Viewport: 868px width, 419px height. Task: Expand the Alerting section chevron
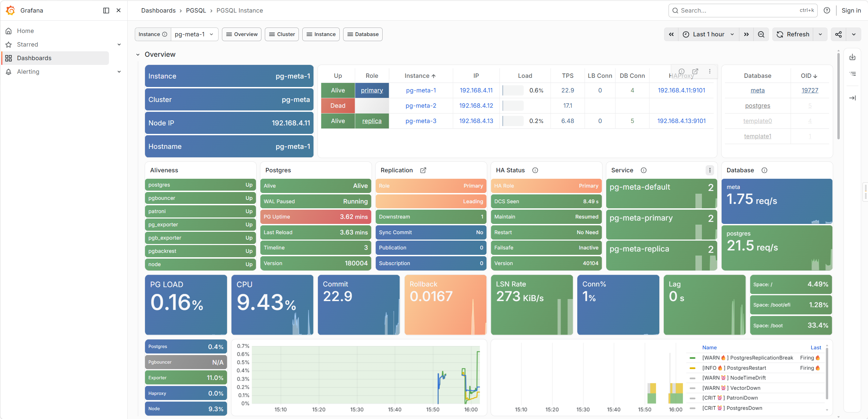tap(119, 72)
